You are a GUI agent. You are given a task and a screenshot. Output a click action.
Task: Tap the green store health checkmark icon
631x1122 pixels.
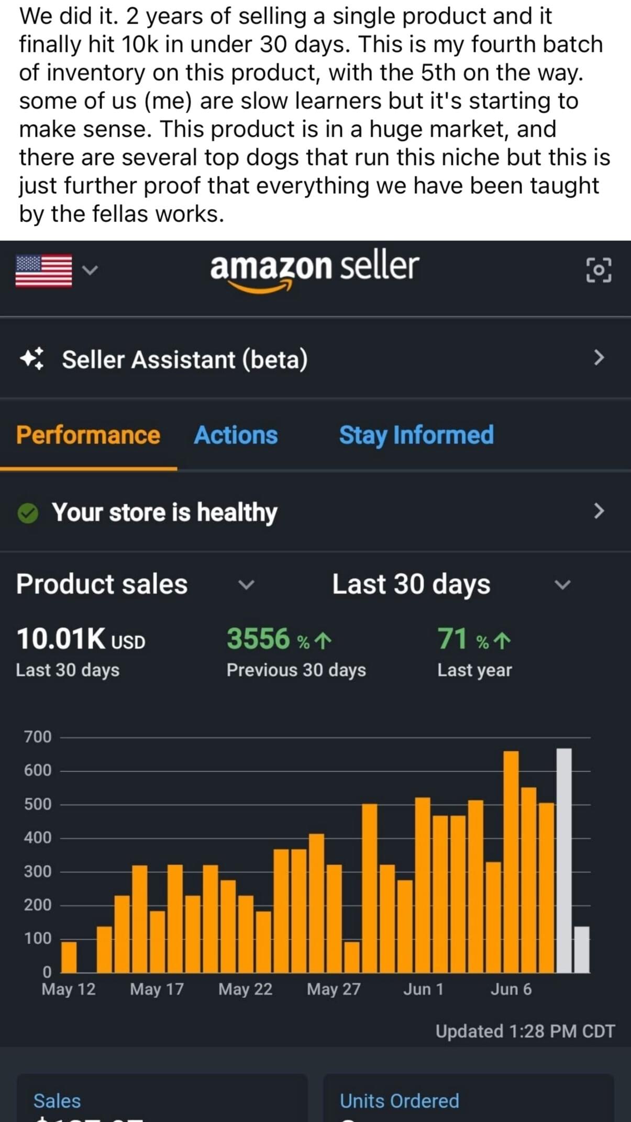coord(28,513)
